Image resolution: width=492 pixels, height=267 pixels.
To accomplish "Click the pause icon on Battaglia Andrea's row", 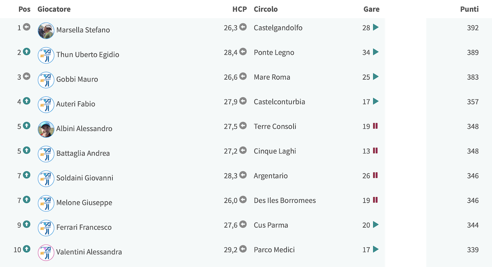I will tap(376, 151).
